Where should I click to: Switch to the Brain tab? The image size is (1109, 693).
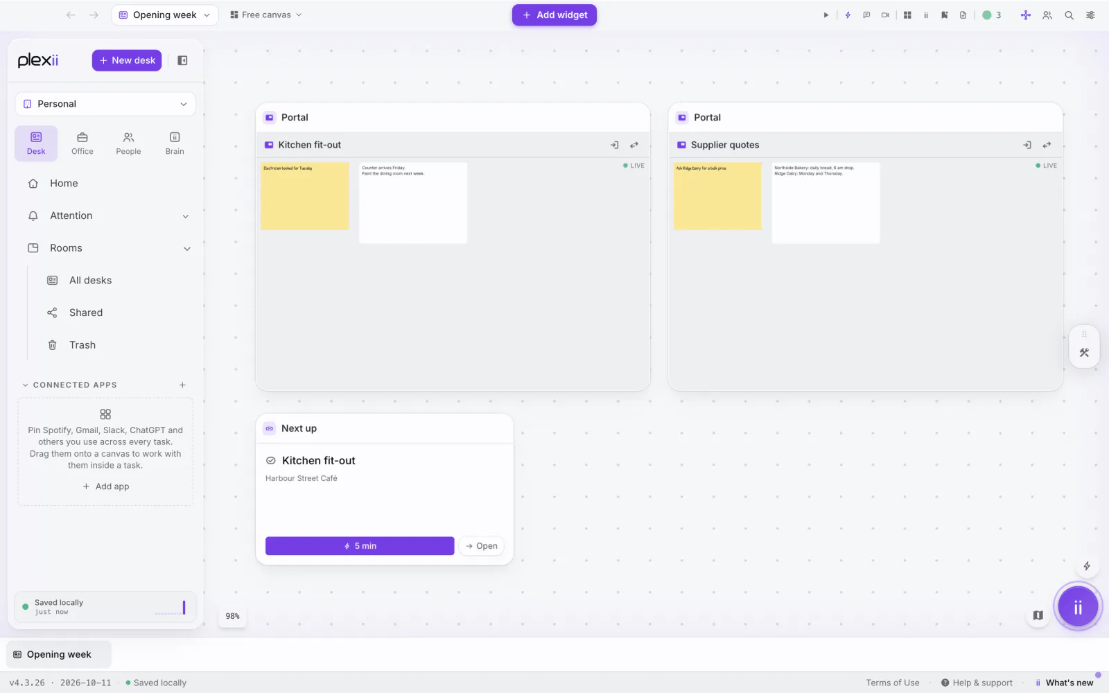(x=175, y=143)
